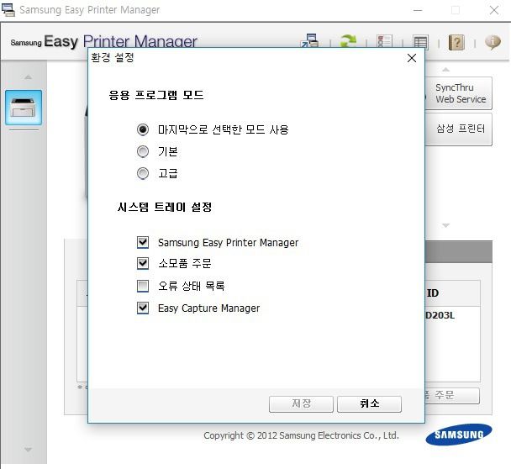Select the 고급 mode radio button
This screenshot has width=511, height=469.
coord(143,173)
